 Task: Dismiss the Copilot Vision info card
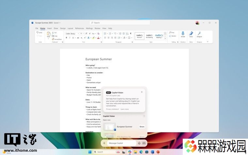tap(142, 92)
